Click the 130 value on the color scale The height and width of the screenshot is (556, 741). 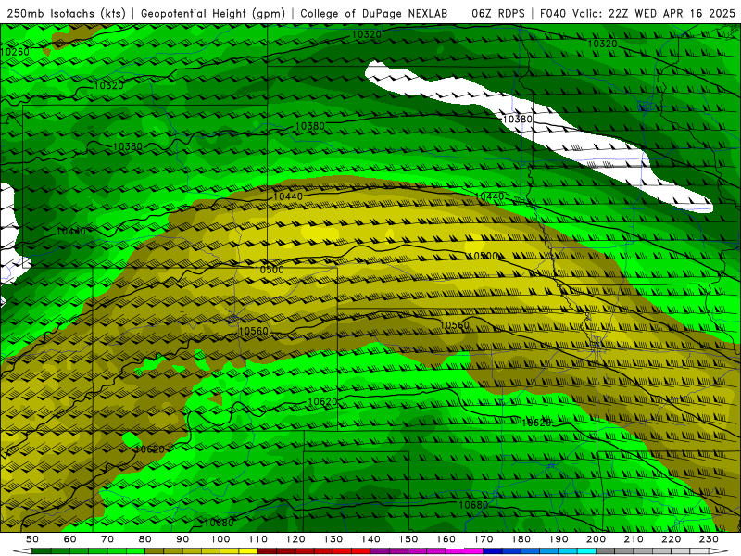[333, 539]
